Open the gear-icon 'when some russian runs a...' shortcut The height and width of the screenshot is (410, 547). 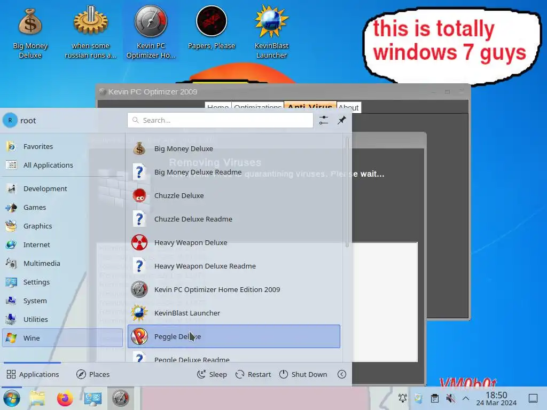pos(90,32)
